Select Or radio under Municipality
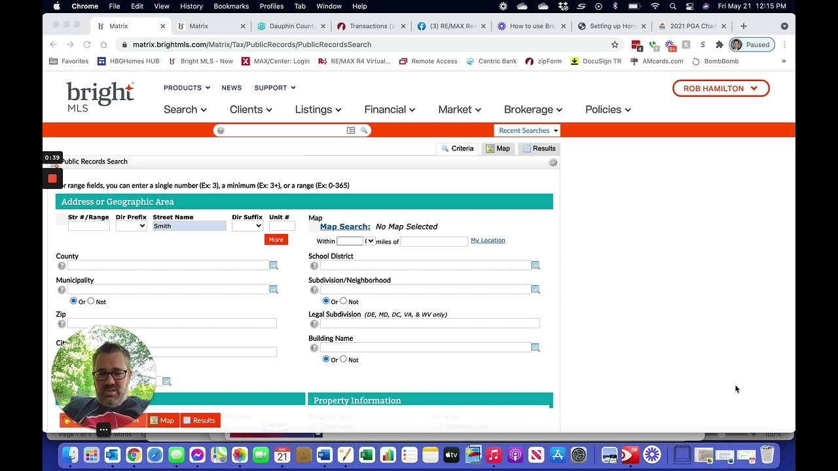Viewport: 838px width, 471px height. coord(73,301)
